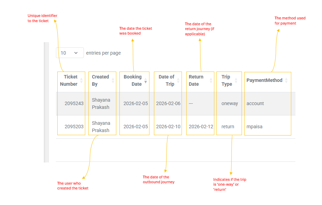Sort by the Booking Date column header
The height and width of the screenshot is (205, 322).
pyautogui.click(x=133, y=81)
